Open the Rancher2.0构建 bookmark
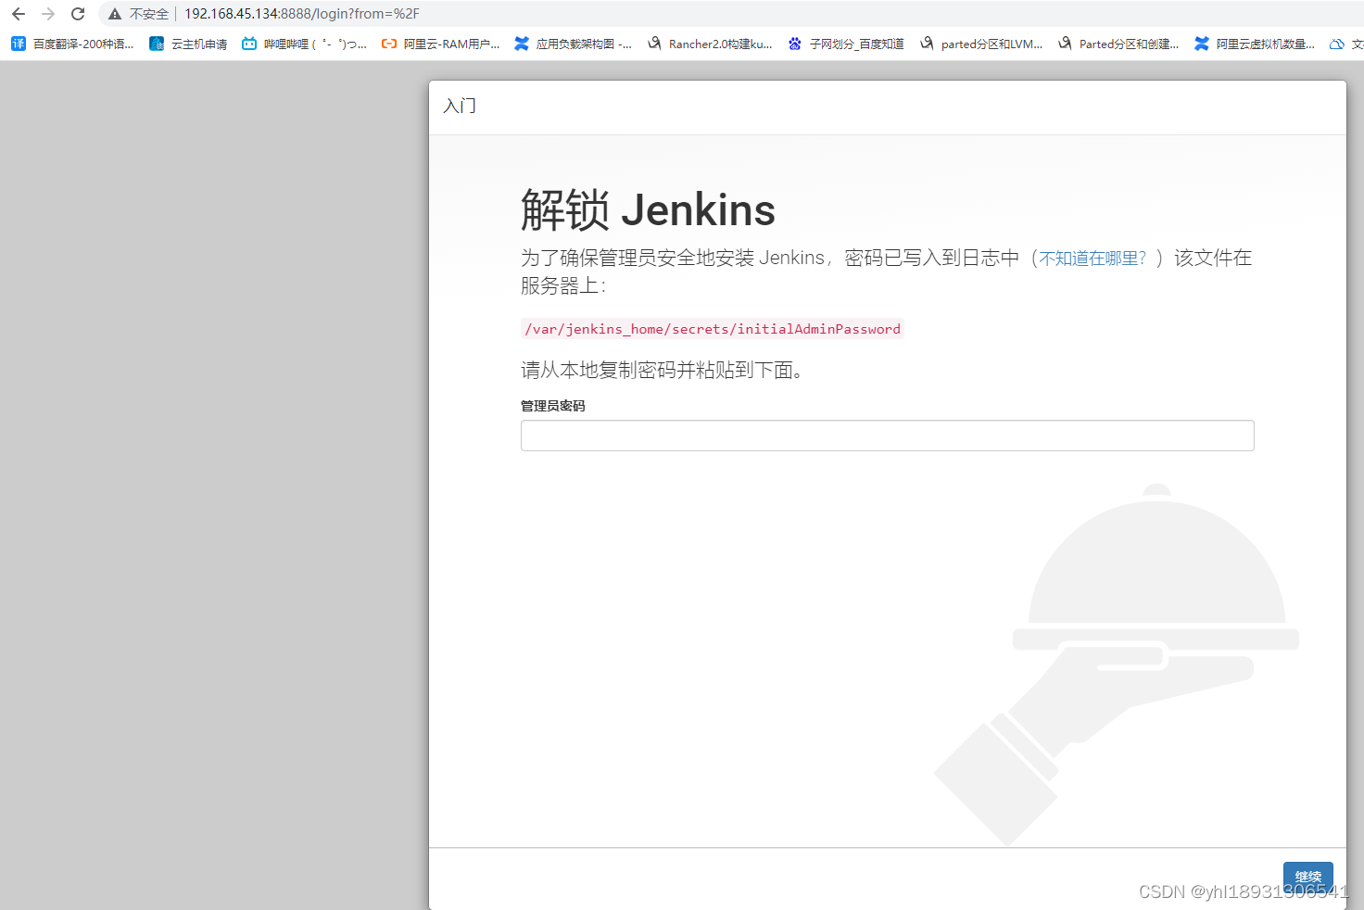The width and height of the screenshot is (1364, 910). [x=710, y=44]
